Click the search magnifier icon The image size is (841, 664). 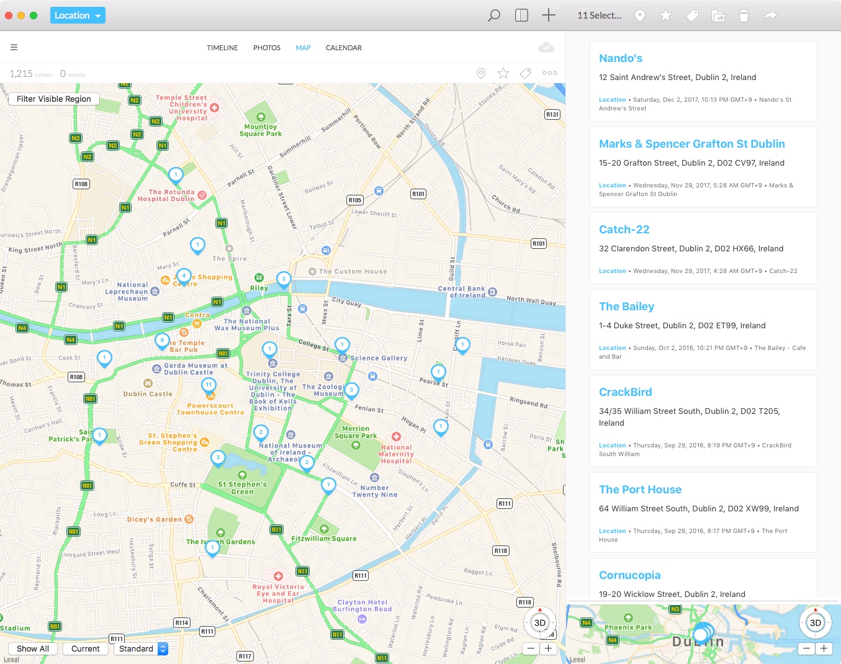[494, 16]
